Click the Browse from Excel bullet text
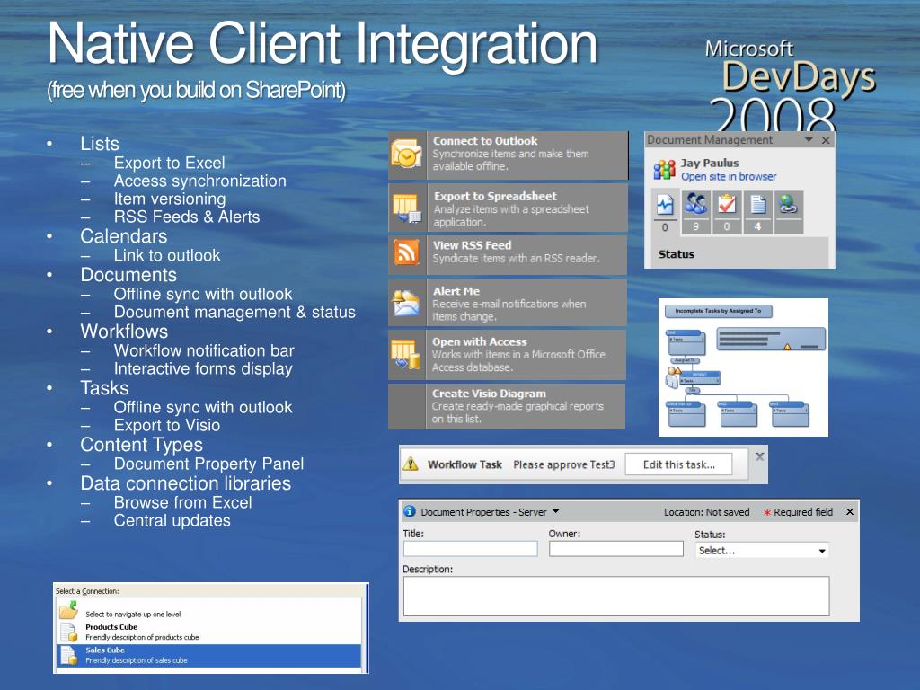Viewport: 920px width, 690px height. 182,502
